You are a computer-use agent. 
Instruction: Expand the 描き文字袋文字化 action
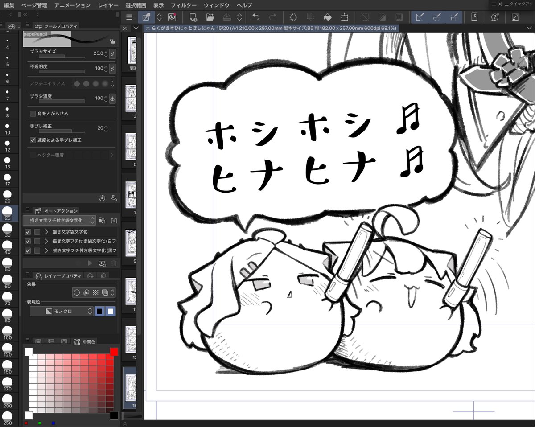click(46, 232)
